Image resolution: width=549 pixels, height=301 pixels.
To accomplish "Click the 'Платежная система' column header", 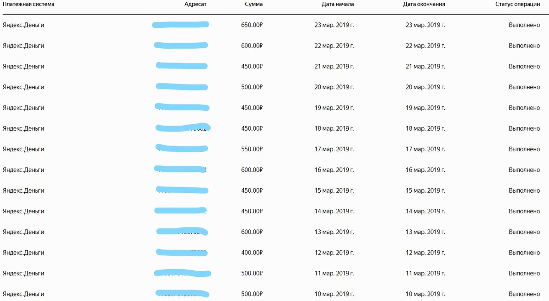I will point(28,4).
